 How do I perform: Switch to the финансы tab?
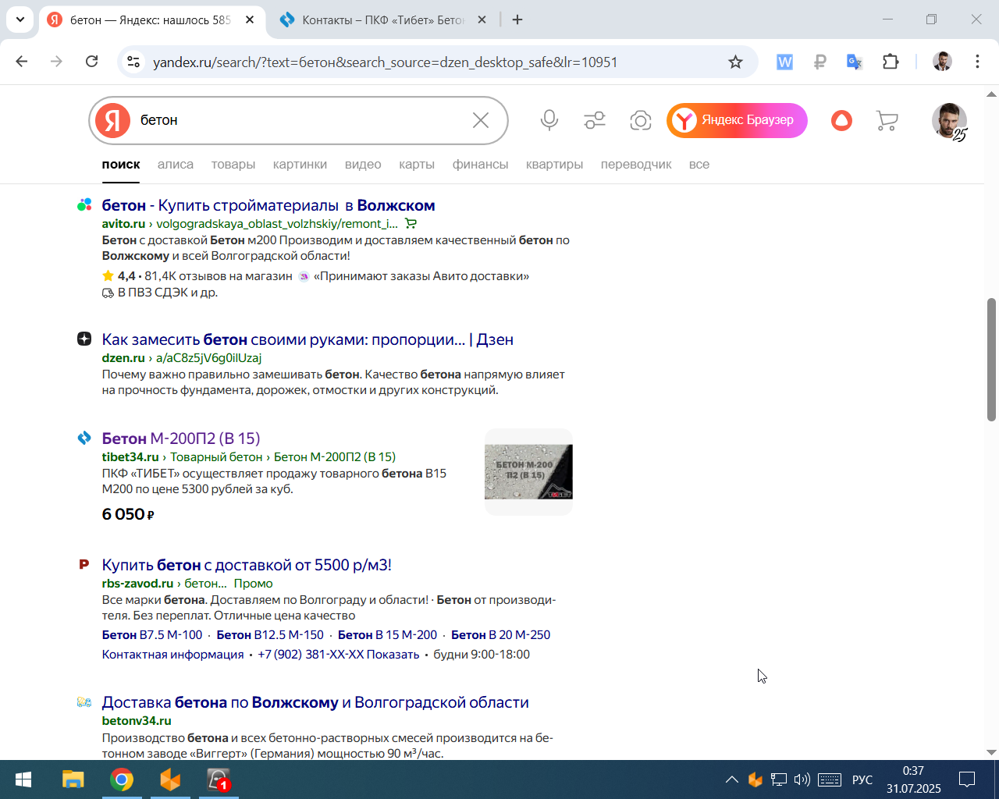[x=480, y=165]
